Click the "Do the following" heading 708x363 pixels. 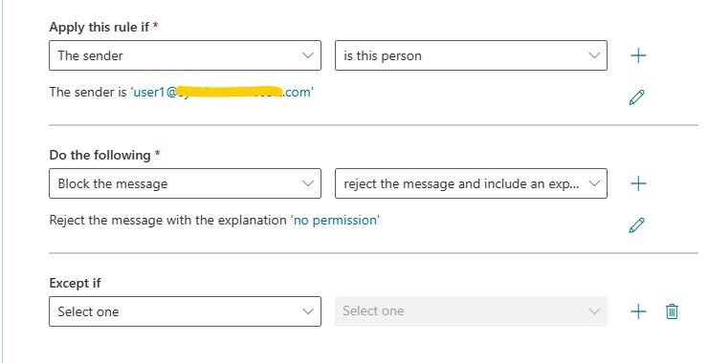(100, 155)
